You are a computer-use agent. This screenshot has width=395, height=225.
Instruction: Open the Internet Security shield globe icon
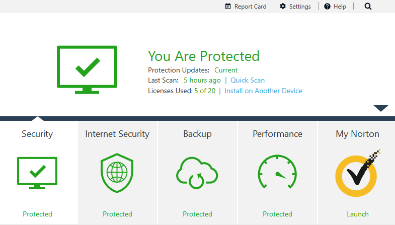click(117, 173)
